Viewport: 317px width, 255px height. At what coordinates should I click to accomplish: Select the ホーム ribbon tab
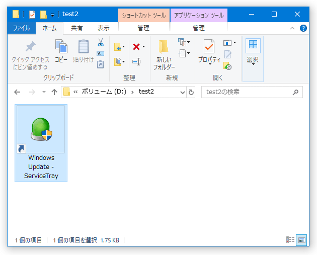click(49, 28)
